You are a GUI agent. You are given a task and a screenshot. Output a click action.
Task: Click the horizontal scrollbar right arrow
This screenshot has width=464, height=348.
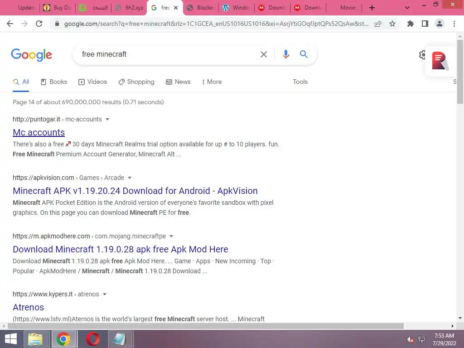(x=452, y=326)
